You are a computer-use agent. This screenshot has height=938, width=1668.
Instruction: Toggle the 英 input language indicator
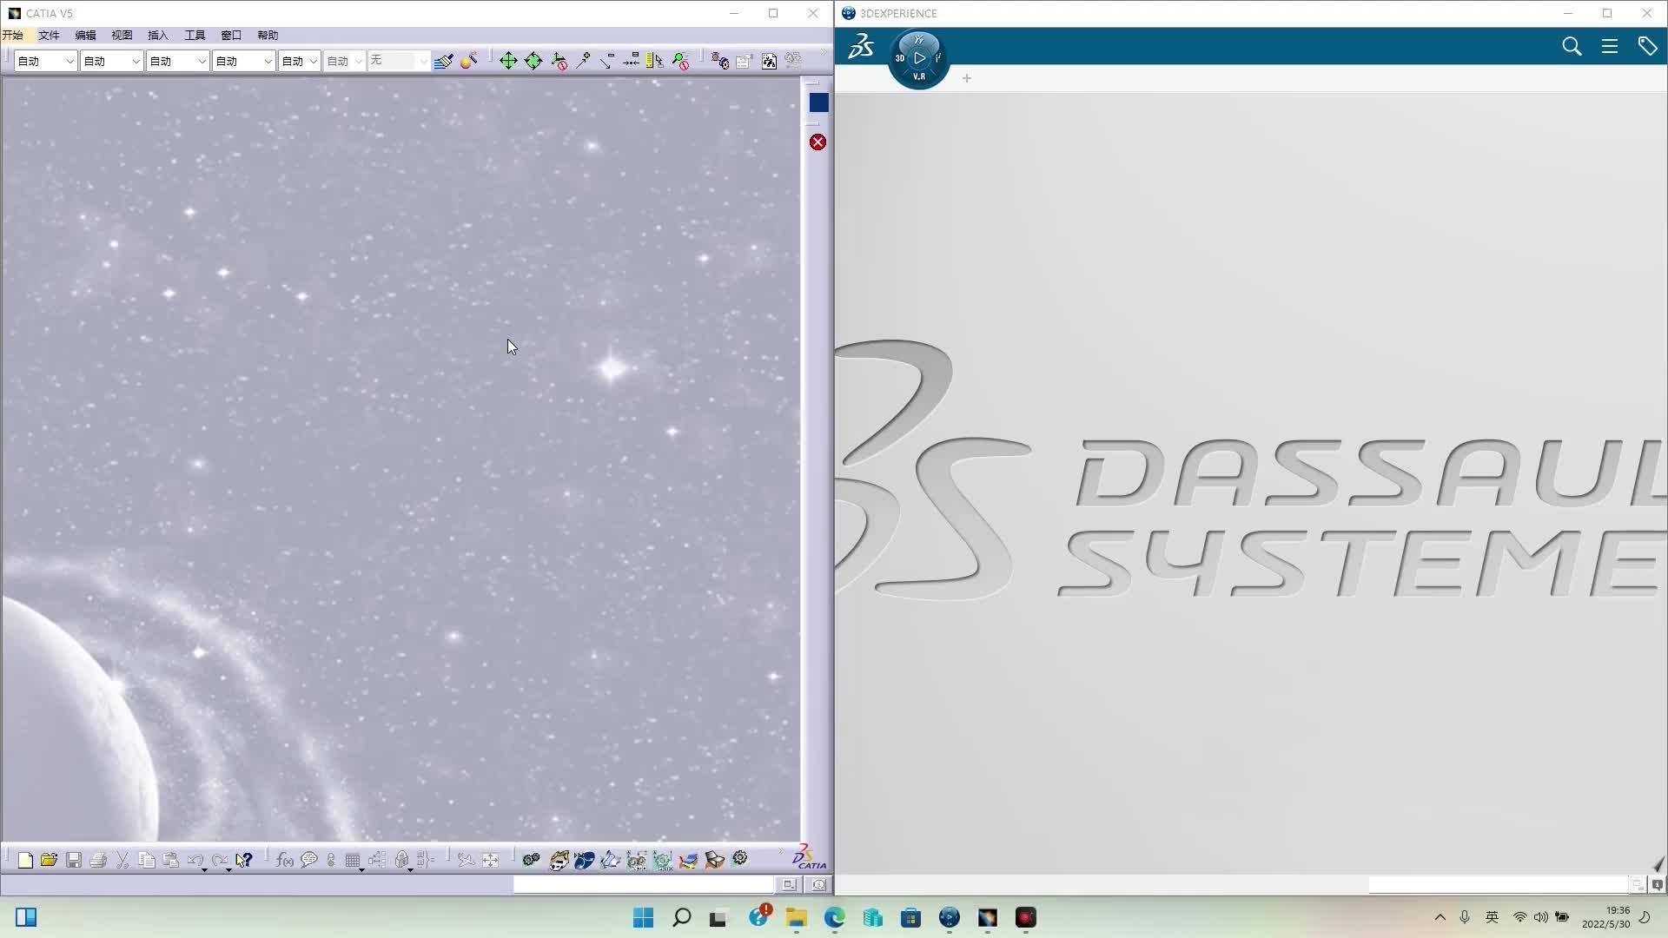(1492, 917)
